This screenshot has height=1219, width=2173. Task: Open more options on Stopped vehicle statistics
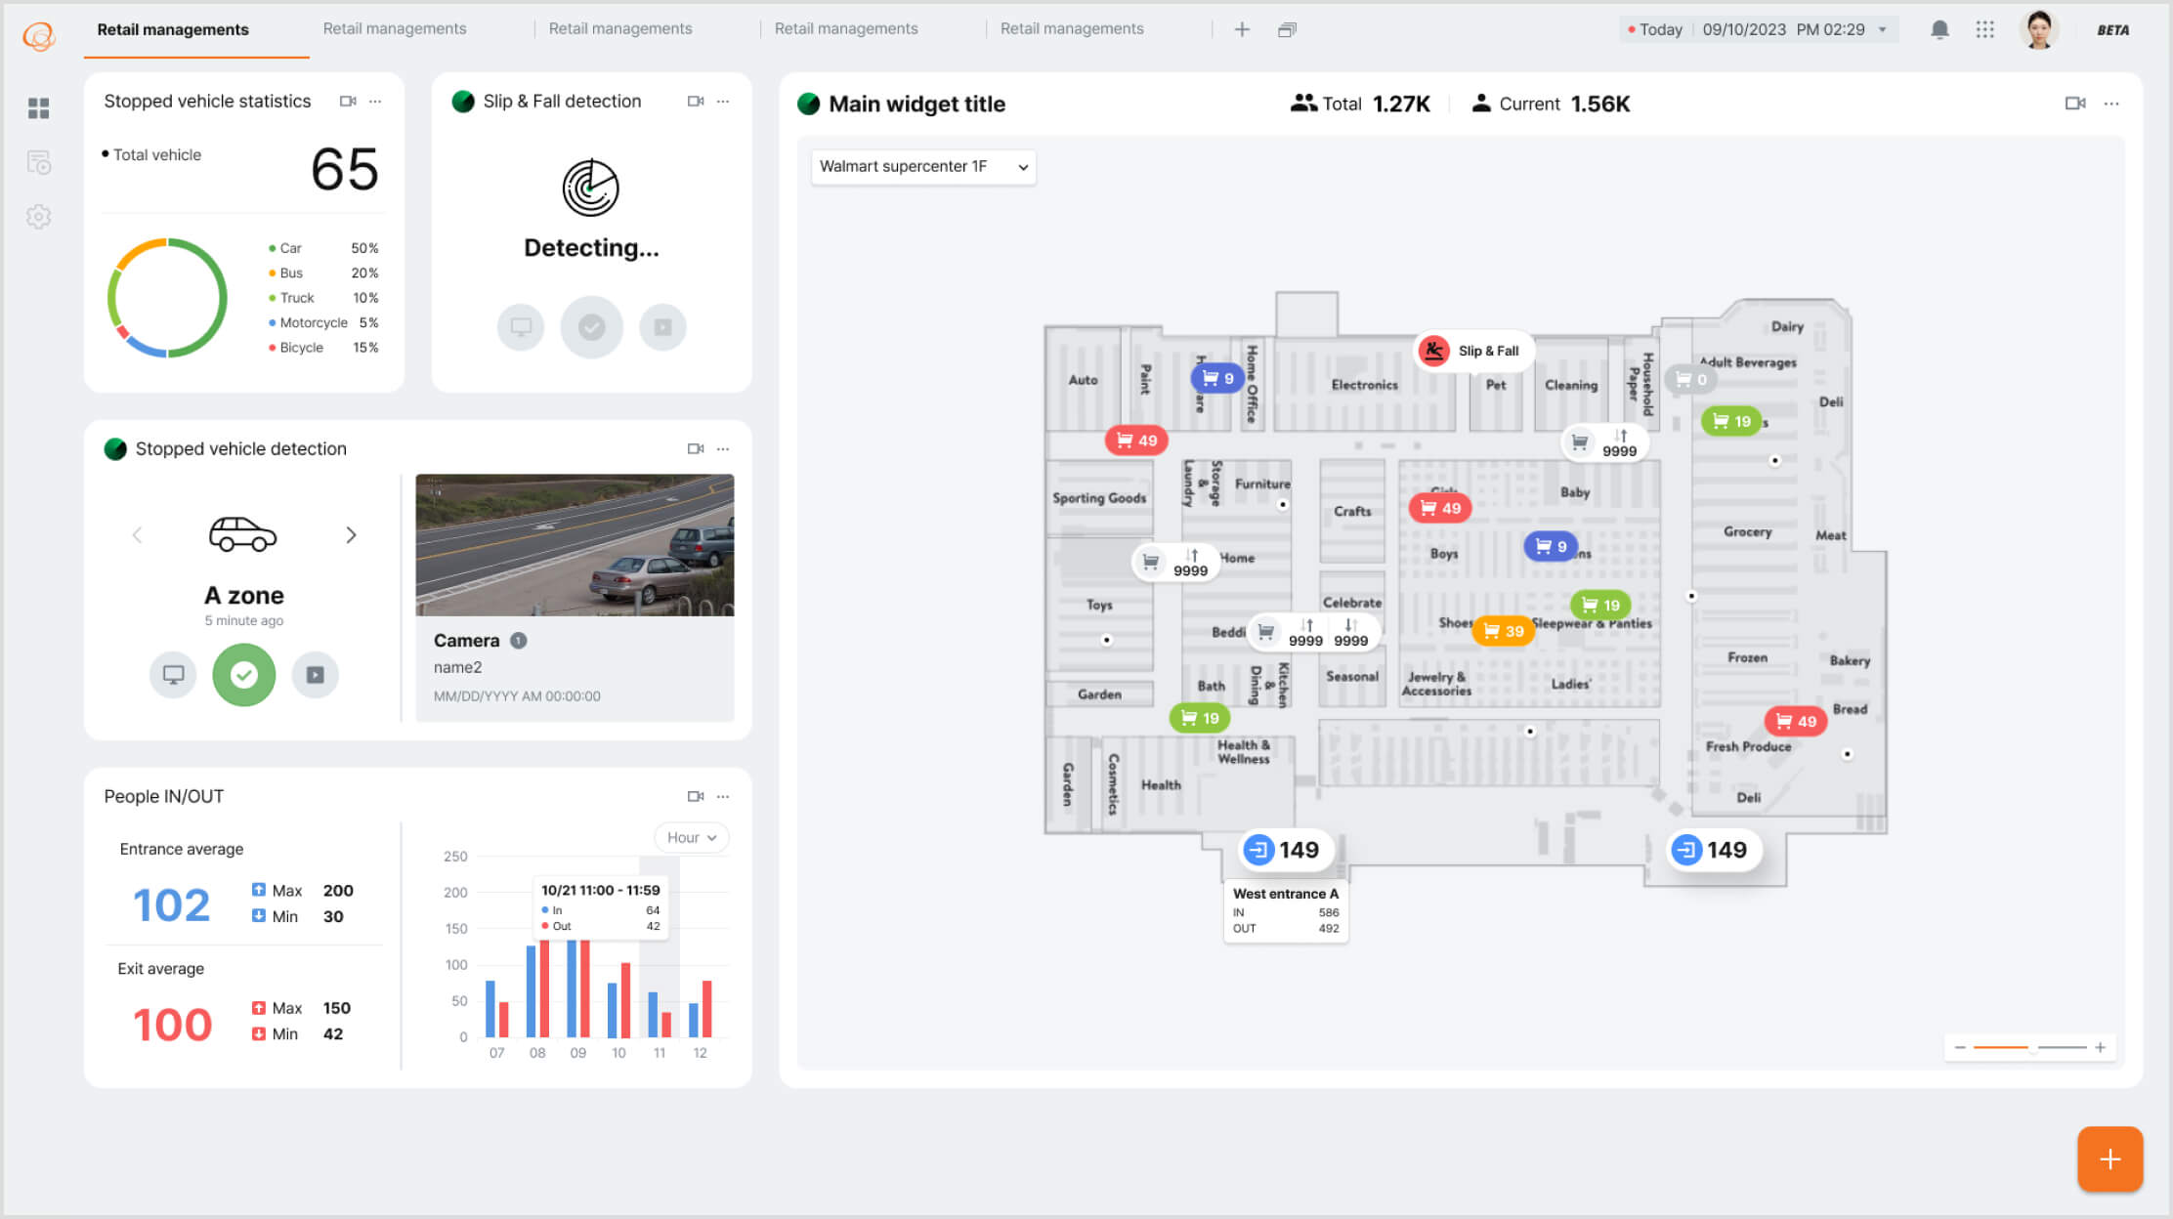(x=375, y=101)
